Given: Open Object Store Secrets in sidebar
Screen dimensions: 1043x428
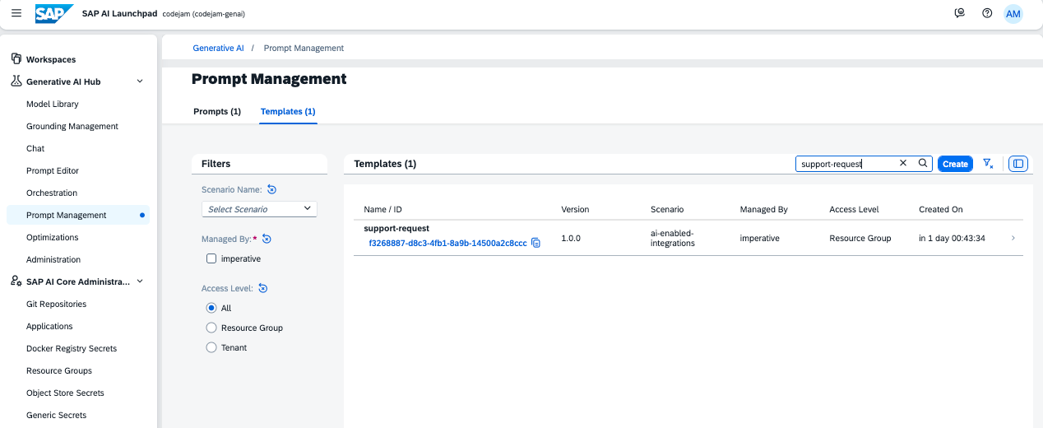Looking at the screenshot, I should pos(65,393).
